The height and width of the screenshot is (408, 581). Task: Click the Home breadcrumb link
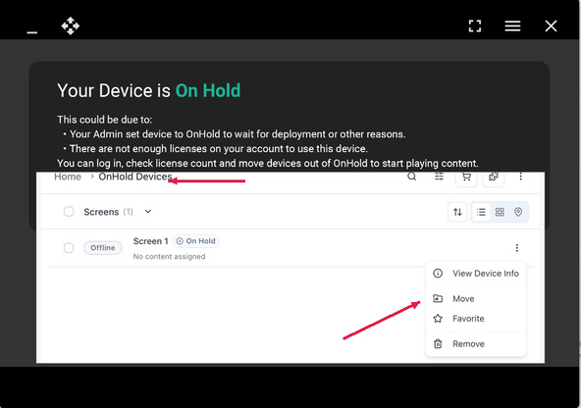(68, 177)
